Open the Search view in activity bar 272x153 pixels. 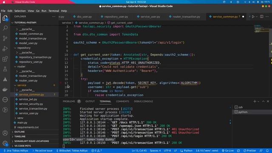coord(5,28)
